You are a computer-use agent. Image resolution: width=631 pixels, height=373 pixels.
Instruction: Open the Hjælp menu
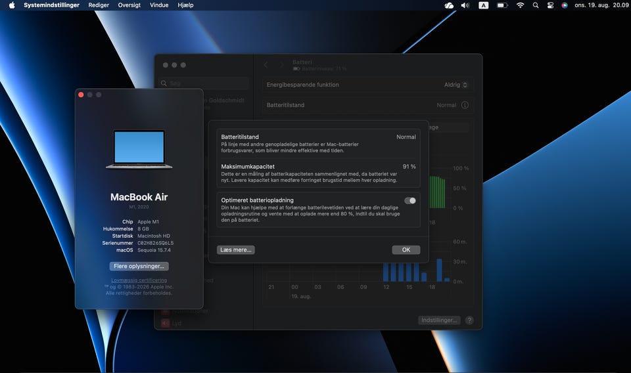(185, 5)
